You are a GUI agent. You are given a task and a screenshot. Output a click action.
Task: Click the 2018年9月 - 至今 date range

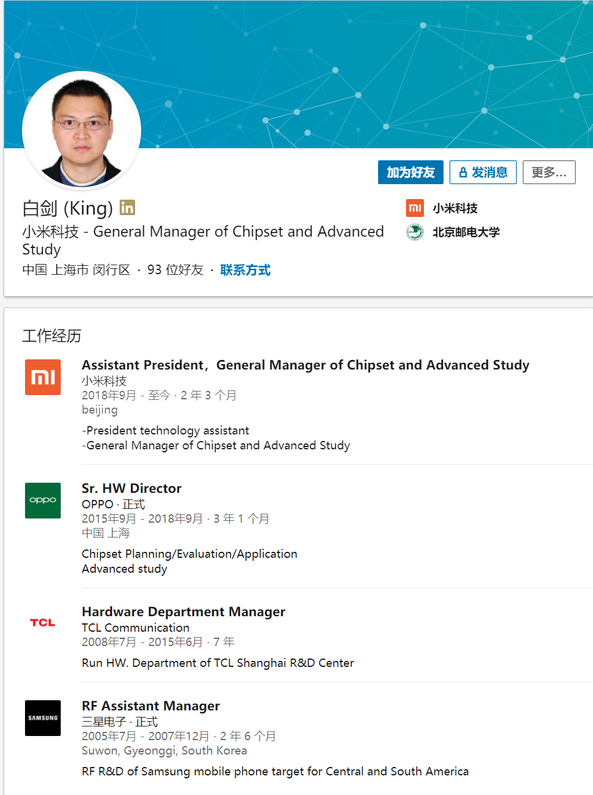126,395
